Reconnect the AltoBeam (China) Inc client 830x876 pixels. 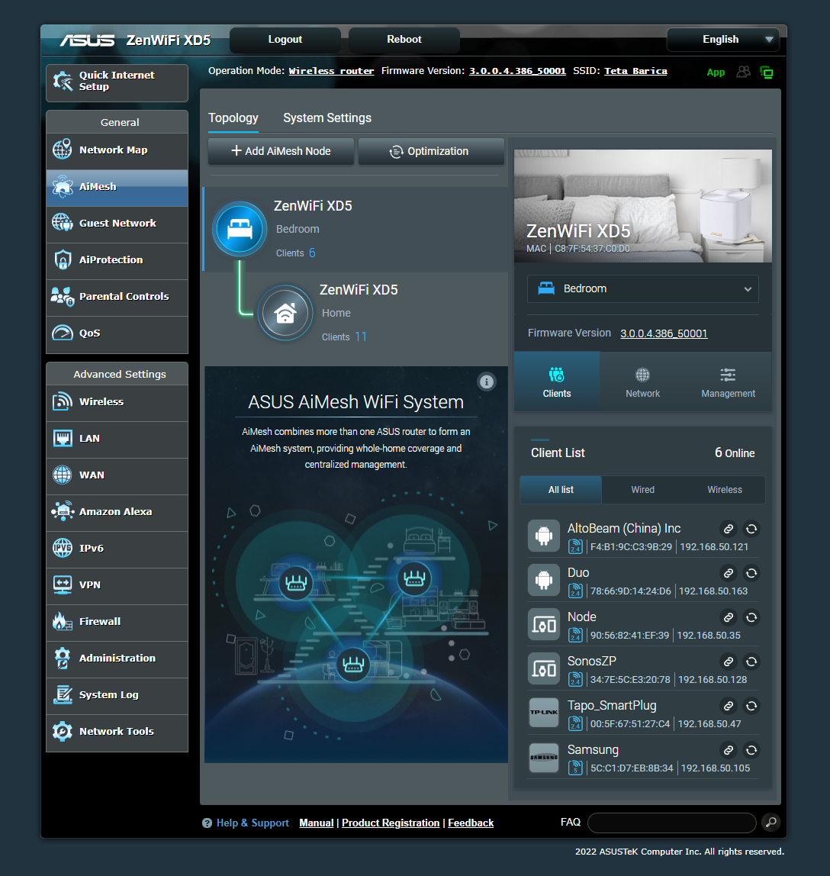click(x=751, y=529)
